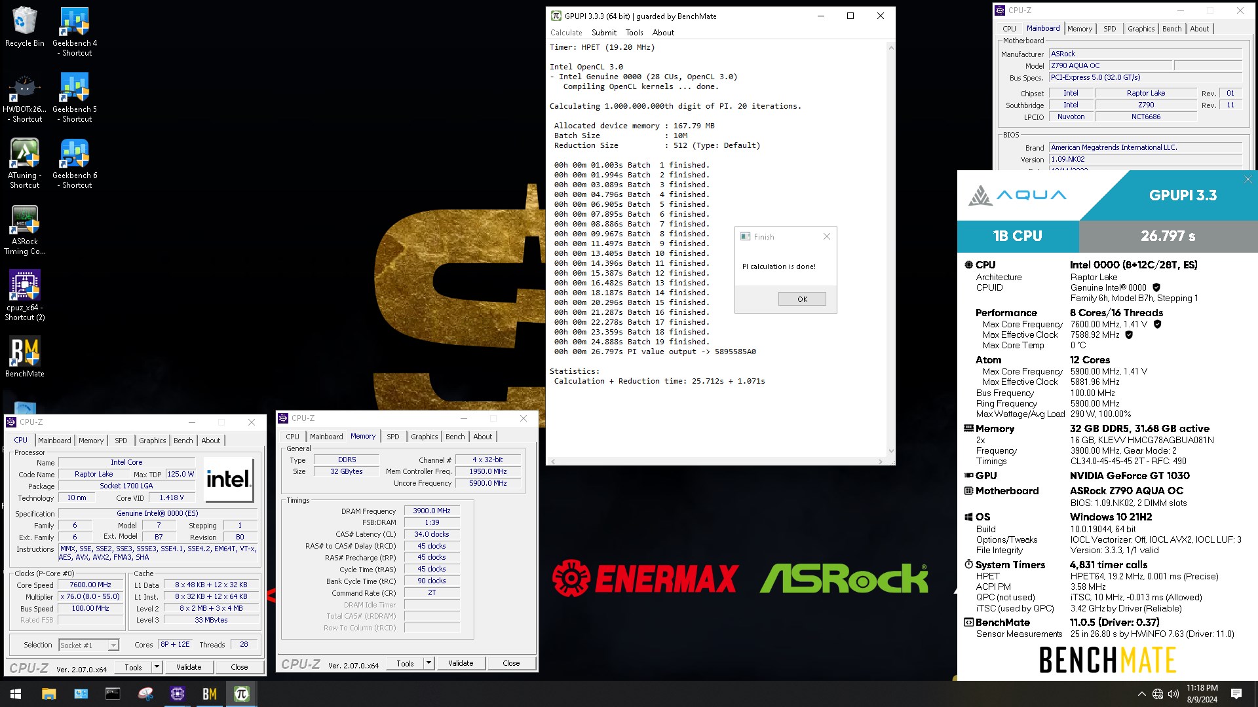This screenshot has width=1258, height=707.
Task: Open File Explorer from taskbar
Action: coord(48,694)
